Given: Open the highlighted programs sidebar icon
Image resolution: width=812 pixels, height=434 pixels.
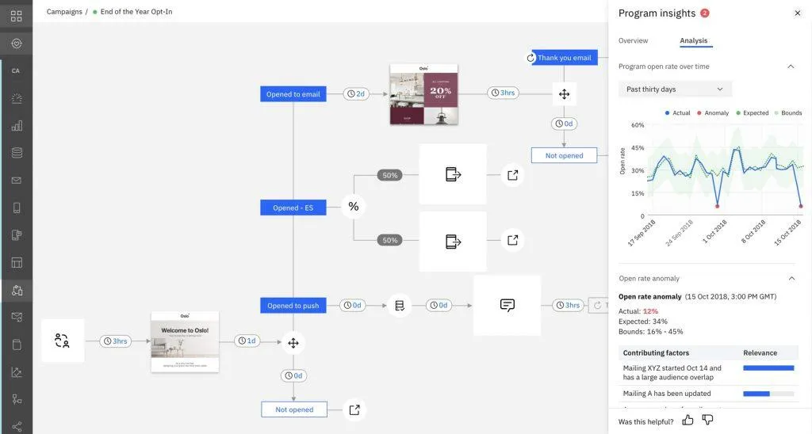Looking at the screenshot, I should pos(17,290).
